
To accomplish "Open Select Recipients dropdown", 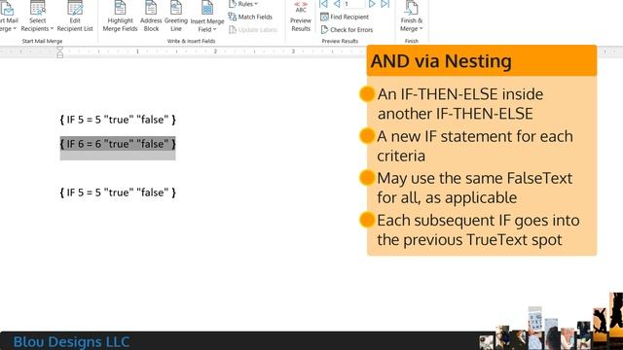I will coord(37,17).
